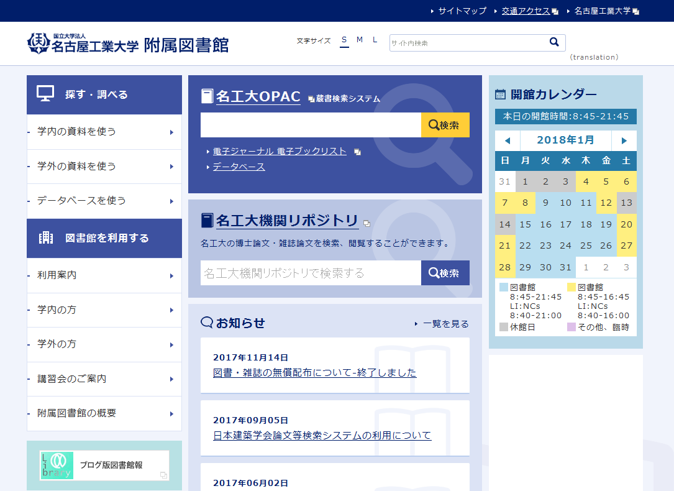This screenshot has height=491, width=674.
Task: Click the 2018年1月 calendar heading
Action: pos(566,140)
